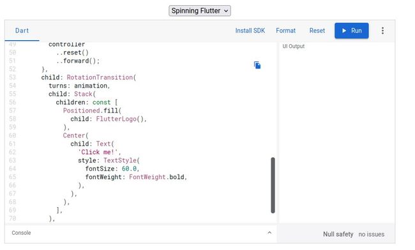The image size is (415, 250).
Task: Click Install SDK link
Action: coord(250,31)
